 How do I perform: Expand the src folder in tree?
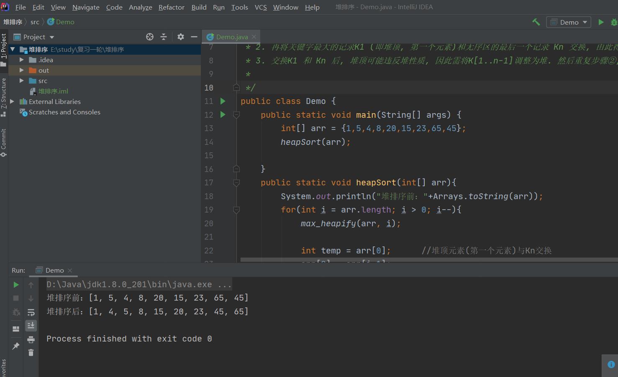(x=22, y=81)
